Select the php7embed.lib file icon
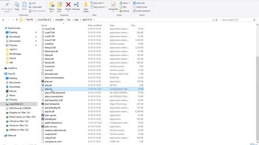This screenshot has width=259, height=145. coord(43,104)
